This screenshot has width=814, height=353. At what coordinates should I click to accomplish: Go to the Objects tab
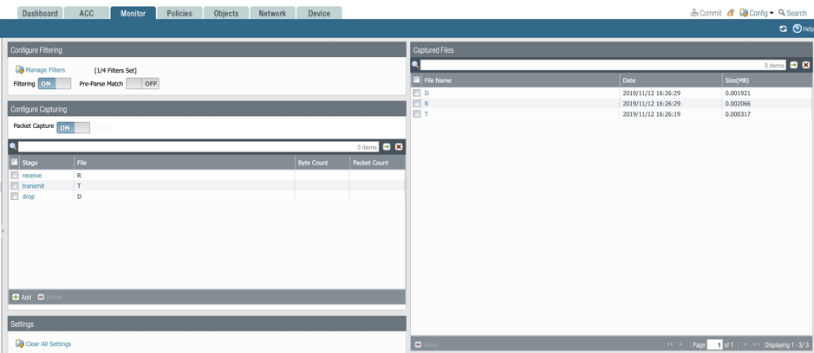coord(226,13)
